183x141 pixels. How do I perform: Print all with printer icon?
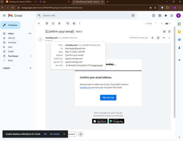(164, 32)
